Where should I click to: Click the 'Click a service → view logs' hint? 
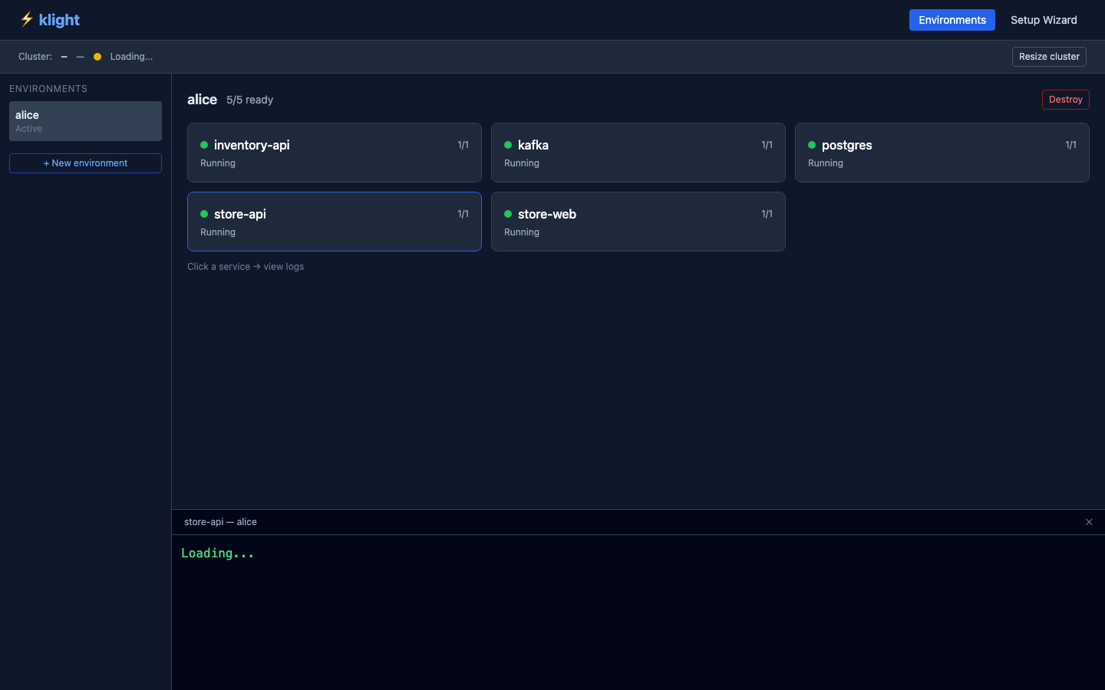[246, 267]
